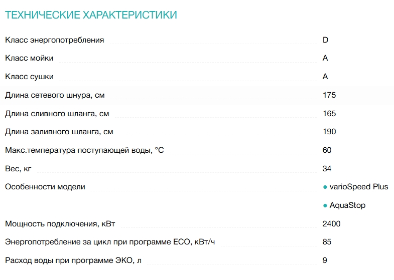
Task: Click the Мощность подключения value 2400
Action: [x=331, y=224]
